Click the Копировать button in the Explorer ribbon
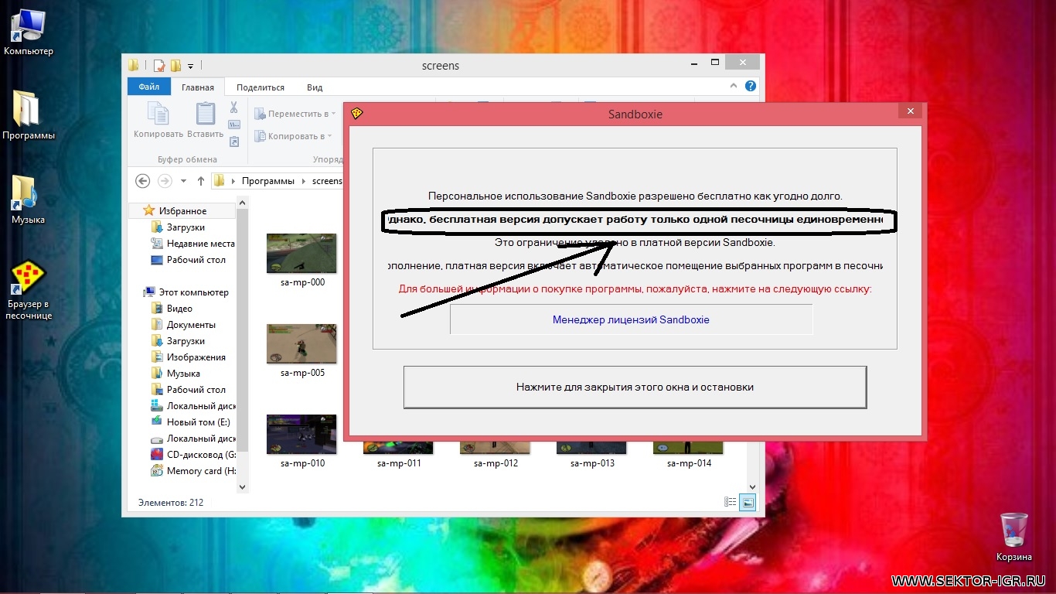Image resolution: width=1056 pixels, height=594 pixels. coord(157,121)
